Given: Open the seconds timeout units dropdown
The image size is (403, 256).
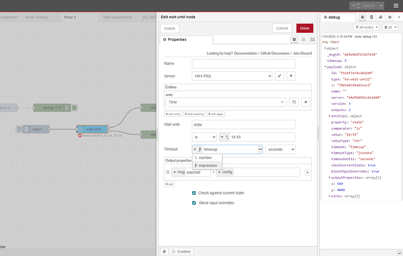Looking at the screenshot, I should coord(281,149).
